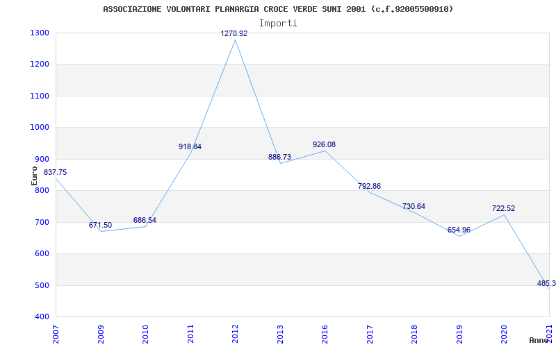Click the Anno x-axis title

539,340
